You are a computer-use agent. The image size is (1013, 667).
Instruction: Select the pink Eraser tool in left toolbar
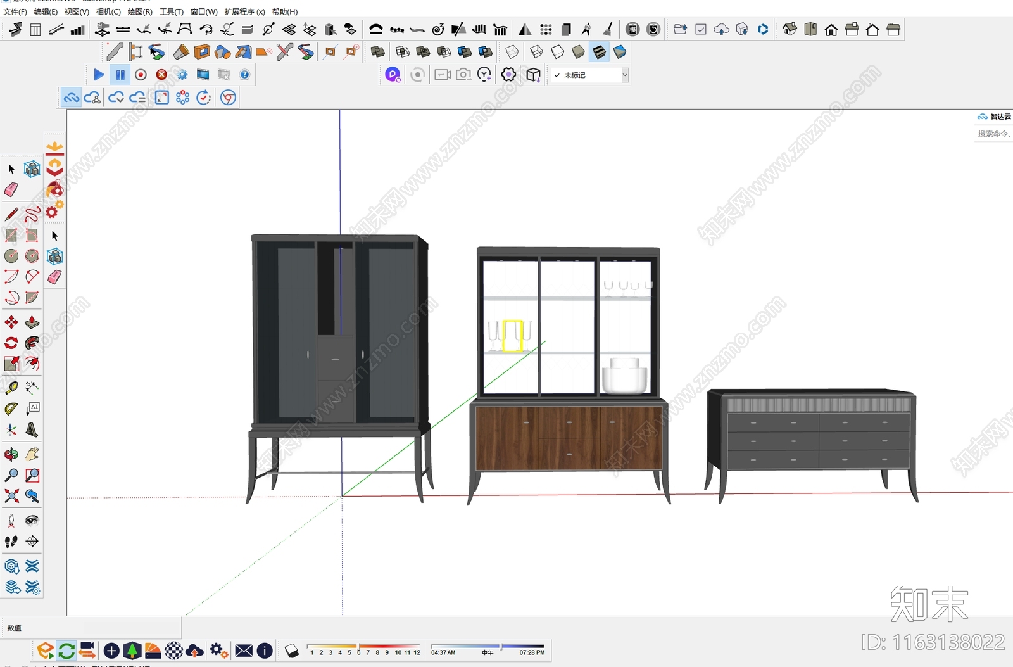coord(11,189)
